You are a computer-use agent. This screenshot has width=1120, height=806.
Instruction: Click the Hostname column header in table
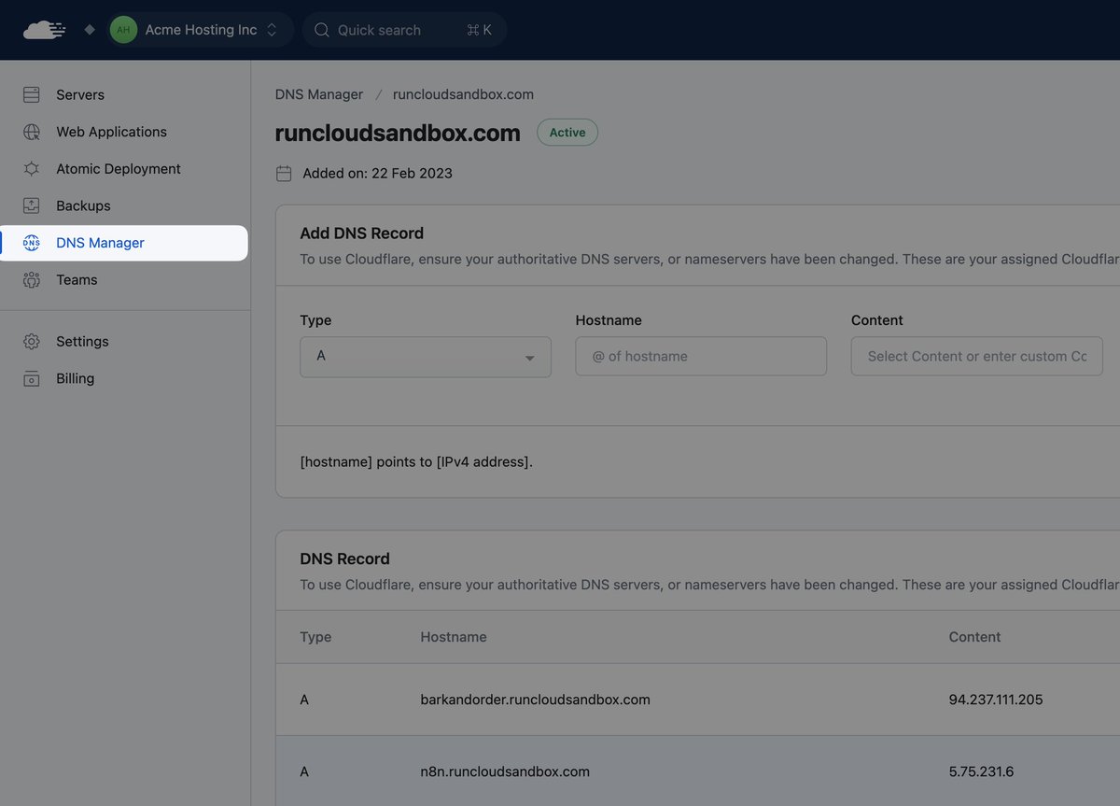point(454,637)
